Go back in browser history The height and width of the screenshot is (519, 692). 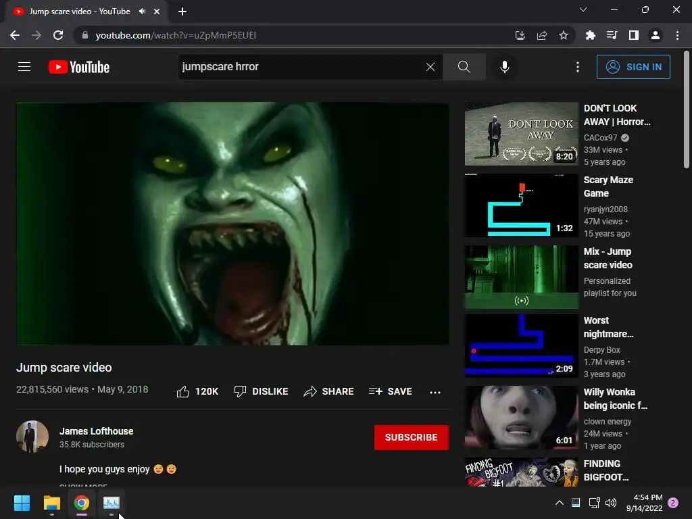click(x=15, y=35)
